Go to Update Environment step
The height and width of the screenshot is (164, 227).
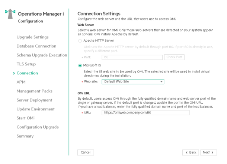[x=36, y=109]
